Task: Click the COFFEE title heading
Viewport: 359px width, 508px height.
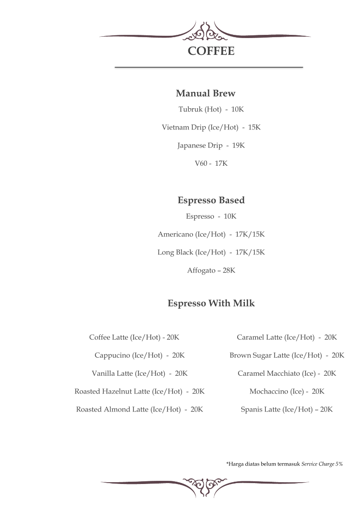Action: (211, 51)
